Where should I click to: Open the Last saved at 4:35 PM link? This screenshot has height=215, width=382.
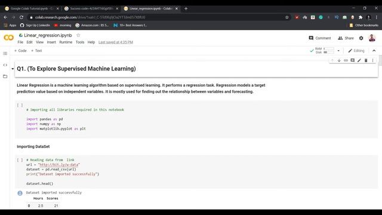coord(116,42)
